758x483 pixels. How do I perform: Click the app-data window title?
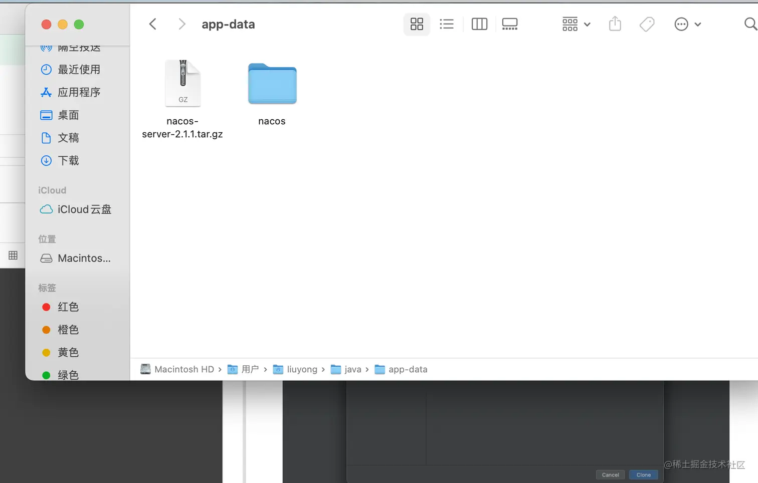[228, 24]
